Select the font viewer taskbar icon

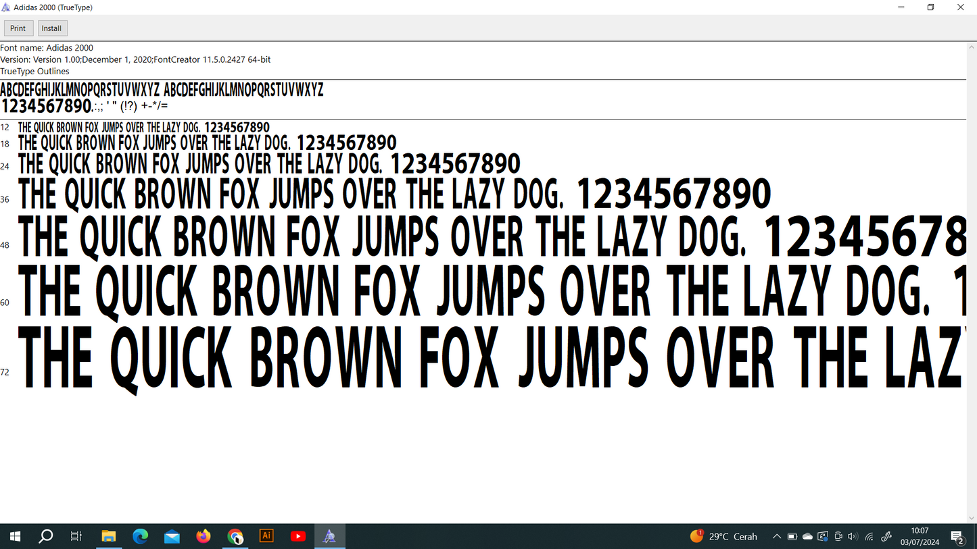[329, 537]
